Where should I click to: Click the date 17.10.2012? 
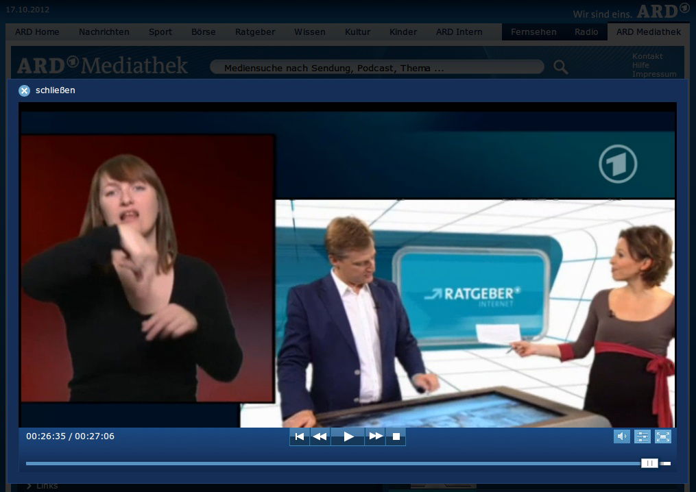(27, 10)
